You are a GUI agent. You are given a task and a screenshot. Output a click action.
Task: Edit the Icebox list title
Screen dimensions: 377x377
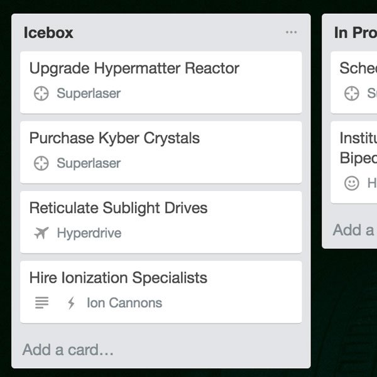(x=48, y=33)
